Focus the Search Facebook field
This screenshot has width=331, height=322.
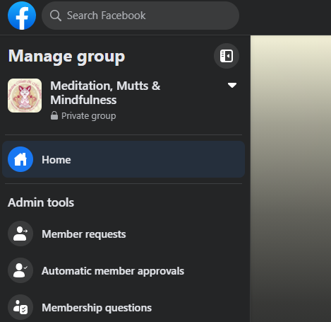(140, 16)
